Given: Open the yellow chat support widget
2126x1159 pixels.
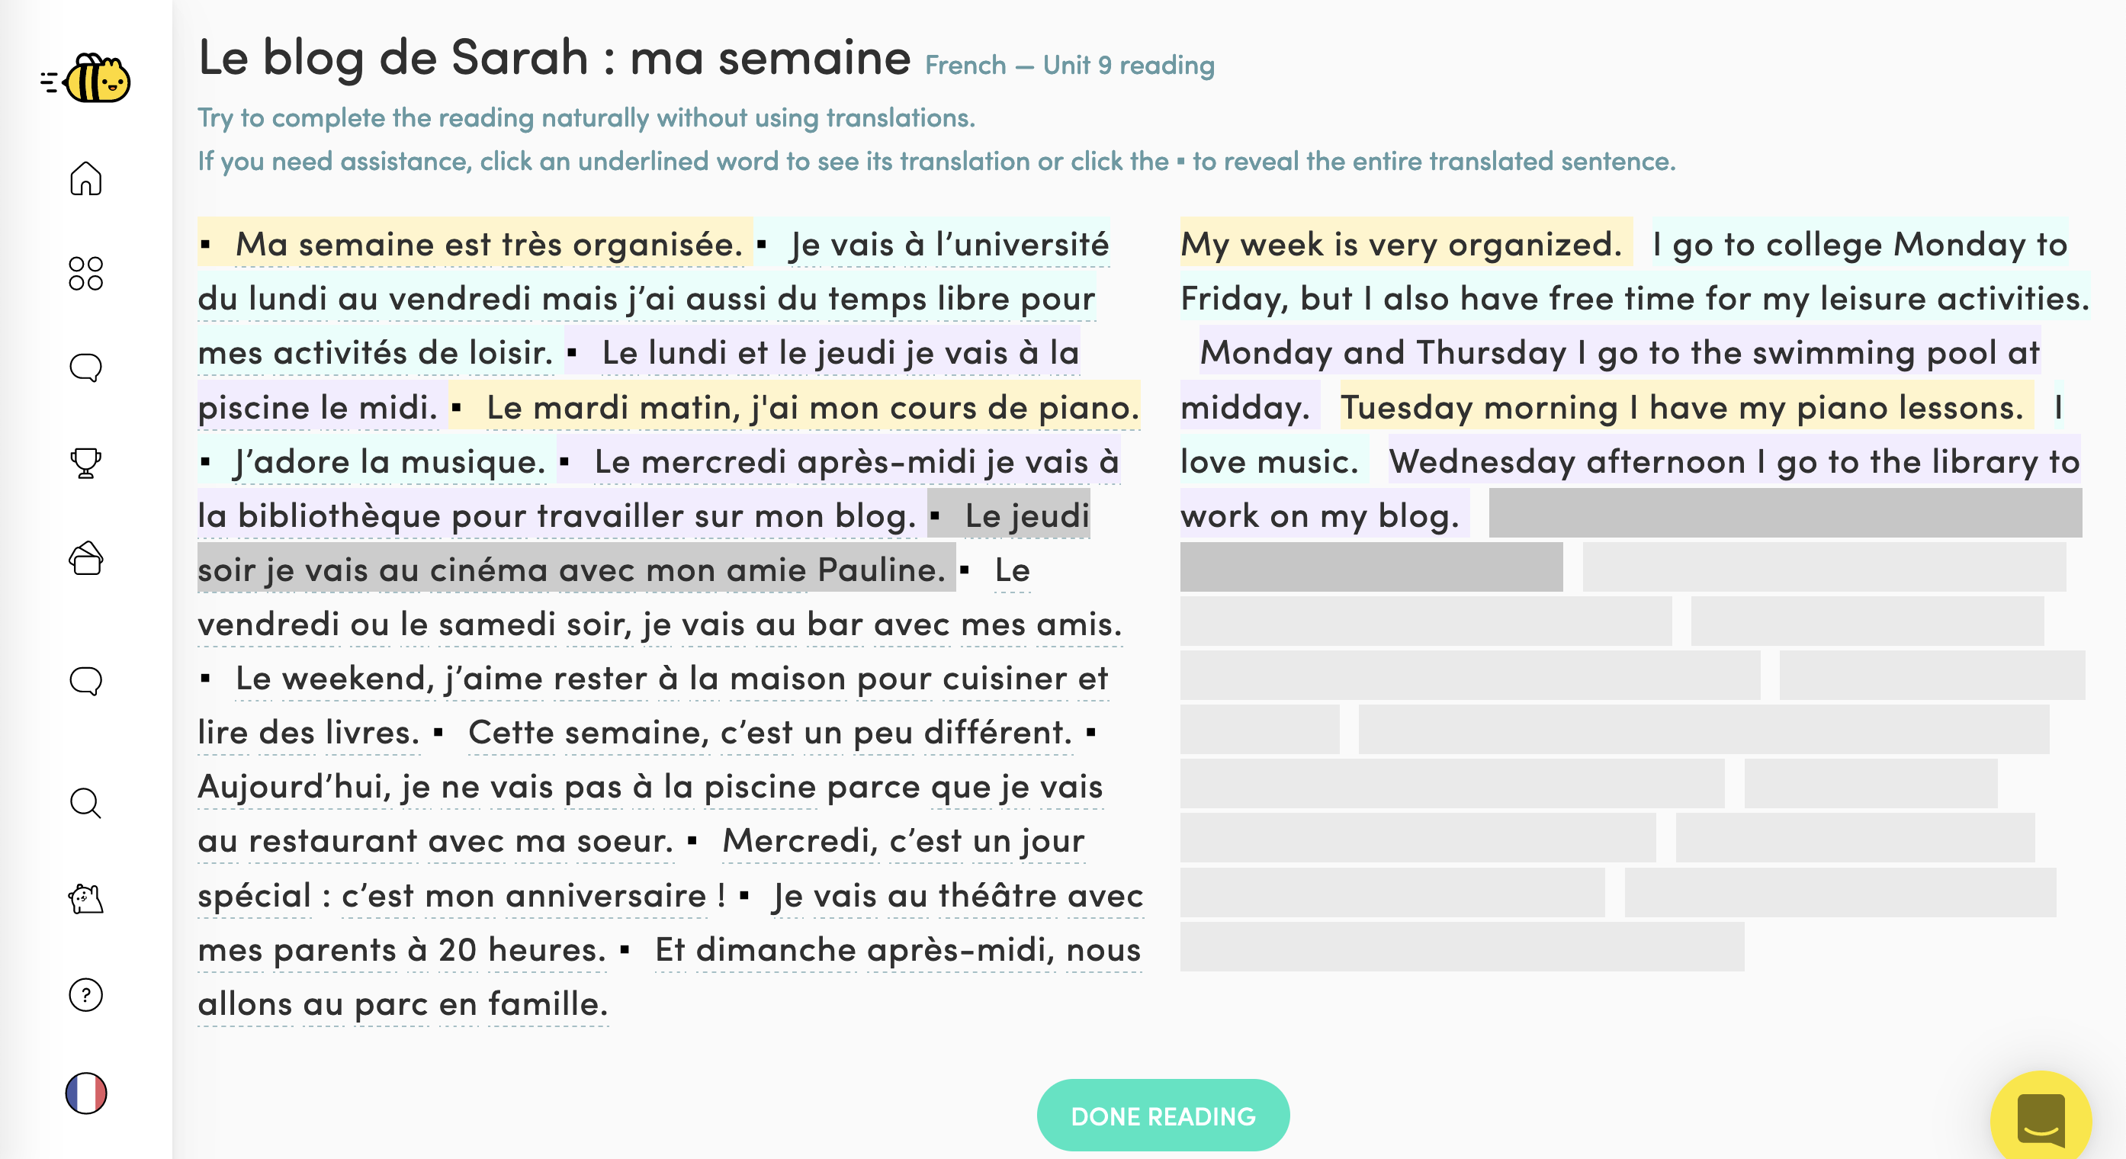Looking at the screenshot, I should click(2040, 1119).
